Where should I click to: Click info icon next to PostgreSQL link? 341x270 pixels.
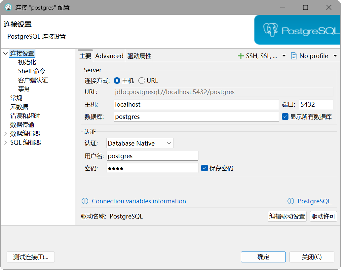[291, 201]
